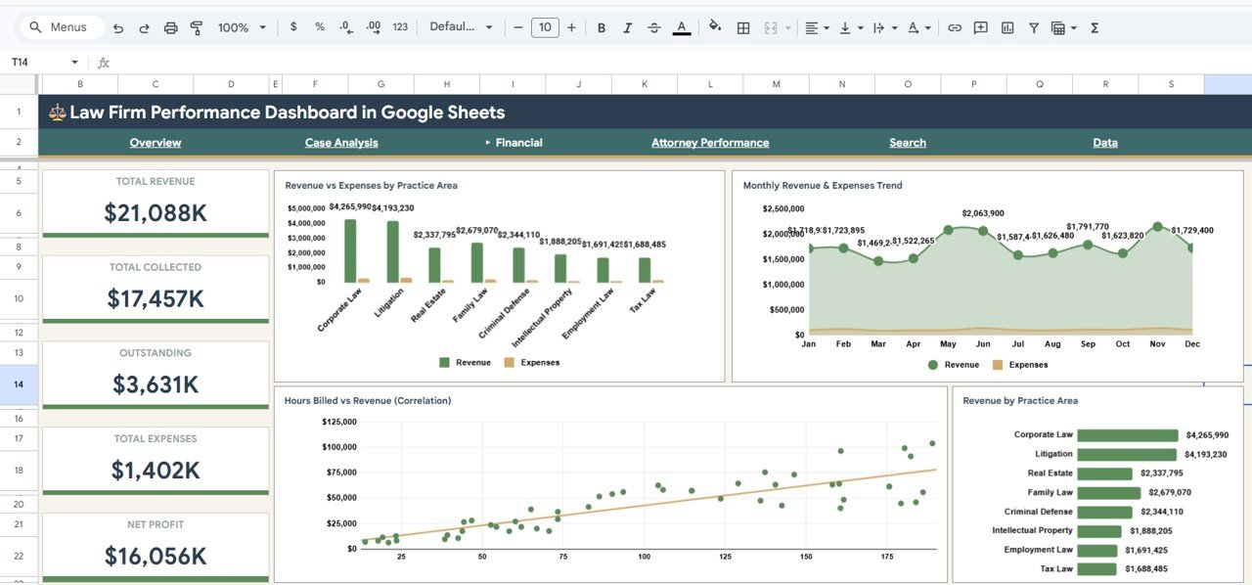
Task: Click the Attorney Performance link
Action: [x=709, y=143]
